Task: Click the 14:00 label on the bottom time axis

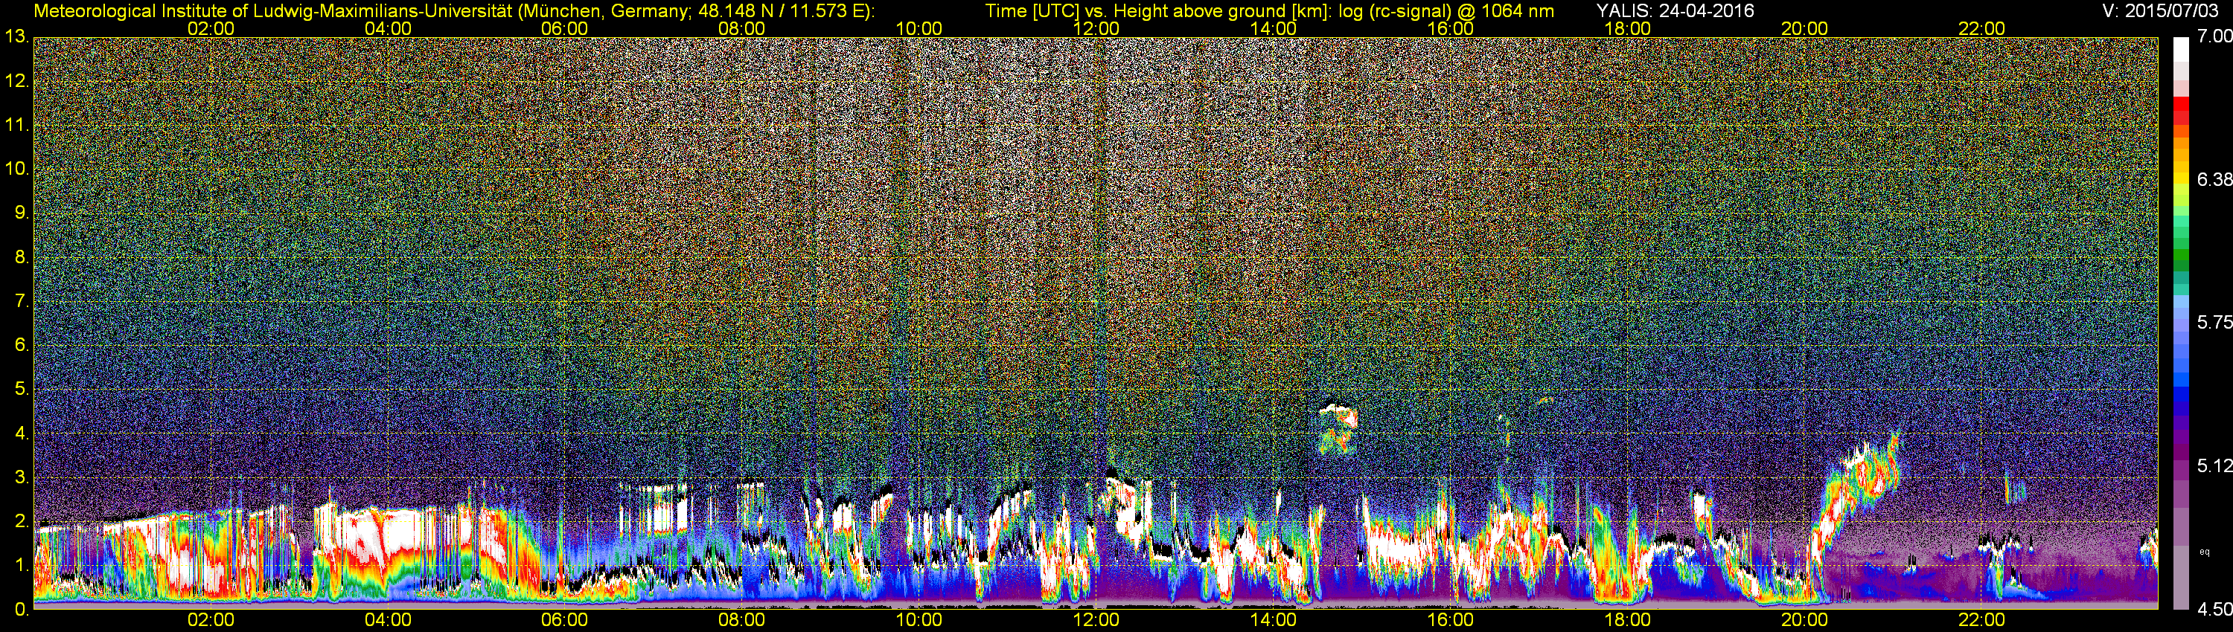Action: [1274, 621]
